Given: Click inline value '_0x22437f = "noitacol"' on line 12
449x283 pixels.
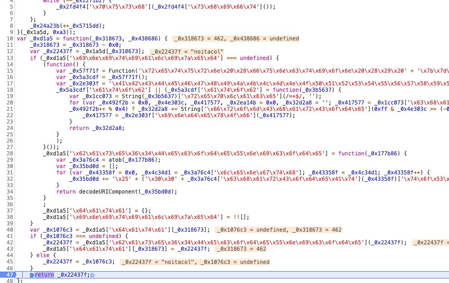Looking at the screenshot, I should click(x=187, y=52).
